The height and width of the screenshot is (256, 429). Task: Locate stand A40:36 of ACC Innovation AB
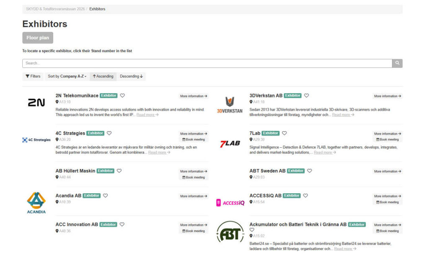point(65,231)
